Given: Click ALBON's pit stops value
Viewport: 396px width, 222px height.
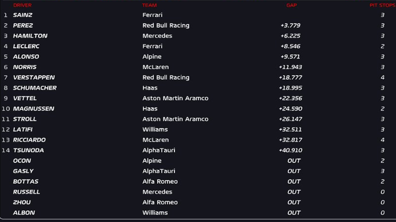Looking at the screenshot, I should tap(382, 213).
